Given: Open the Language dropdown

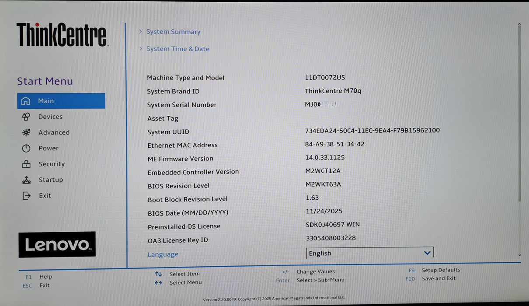Looking at the screenshot, I should [370, 253].
